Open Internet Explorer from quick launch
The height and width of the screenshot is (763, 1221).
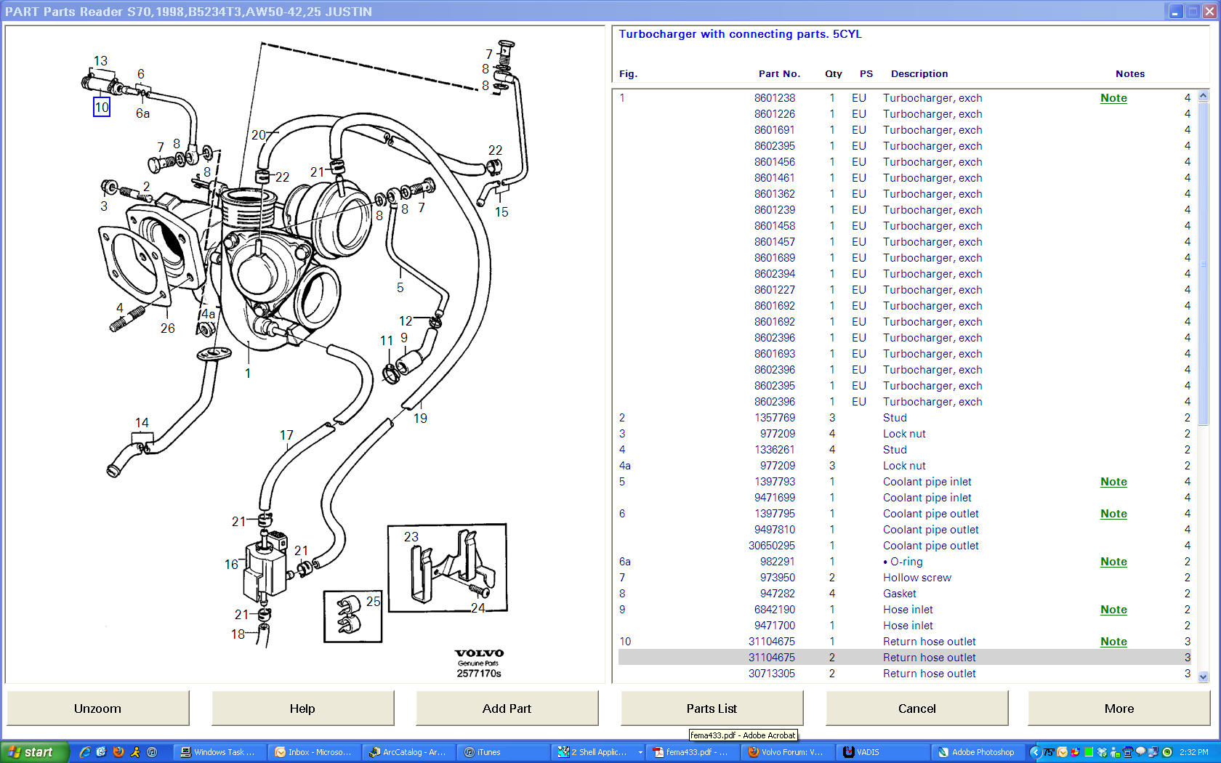pyautogui.click(x=85, y=752)
